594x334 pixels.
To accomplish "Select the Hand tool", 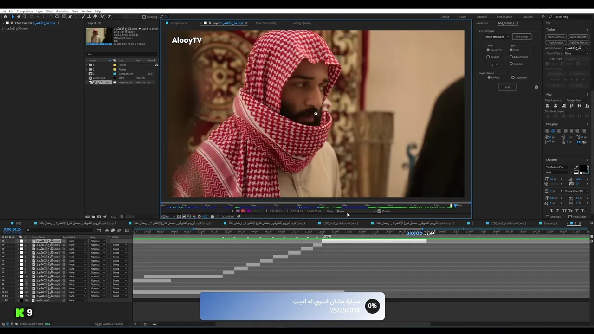I will pos(19,16).
